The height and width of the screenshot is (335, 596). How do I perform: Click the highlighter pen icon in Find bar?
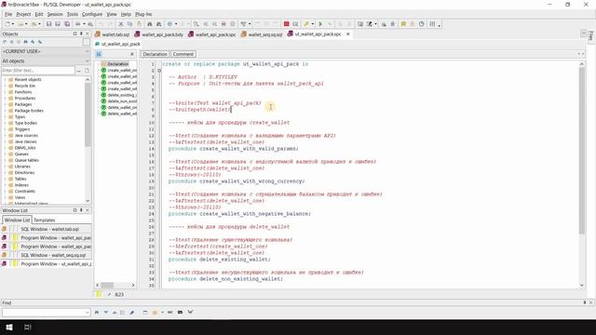[131, 313]
